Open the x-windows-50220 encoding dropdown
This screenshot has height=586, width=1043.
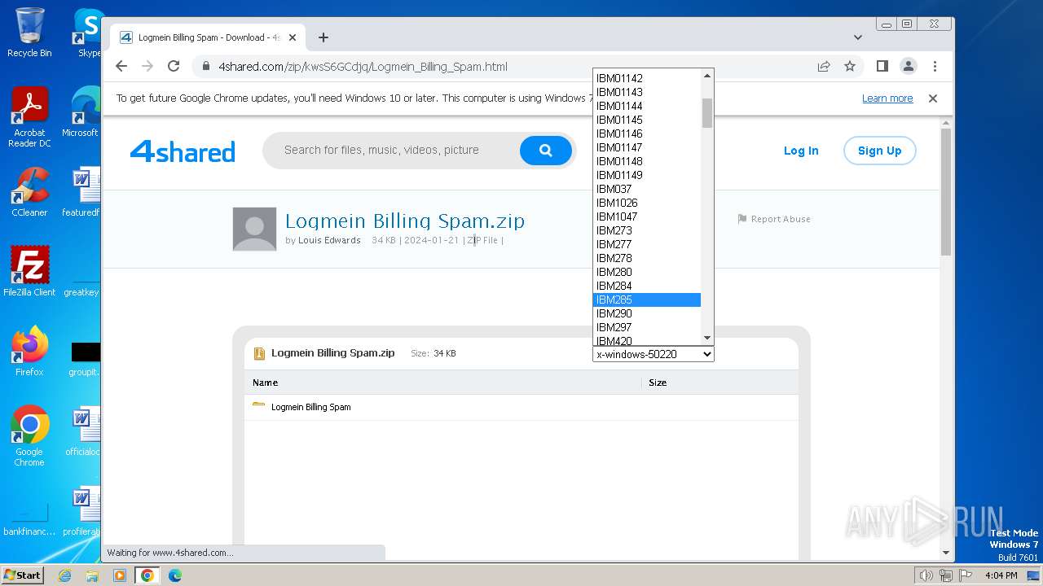click(653, 354)
